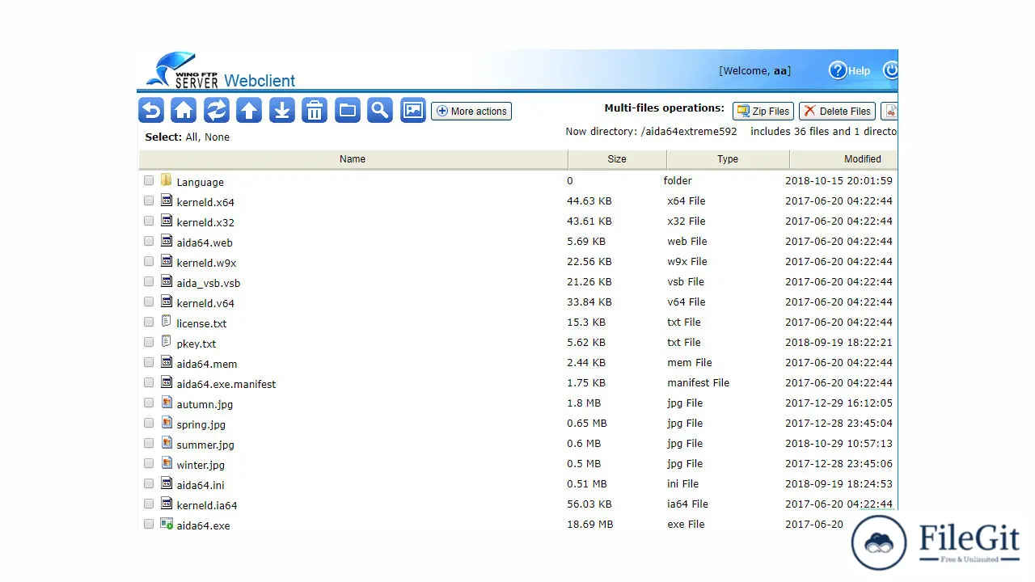Click the Language folder icon
1035x582 pixels.
click(x=167, y=180)
